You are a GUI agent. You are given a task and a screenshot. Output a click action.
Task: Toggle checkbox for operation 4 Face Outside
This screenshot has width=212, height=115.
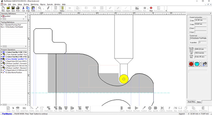[x=1, y=59]
